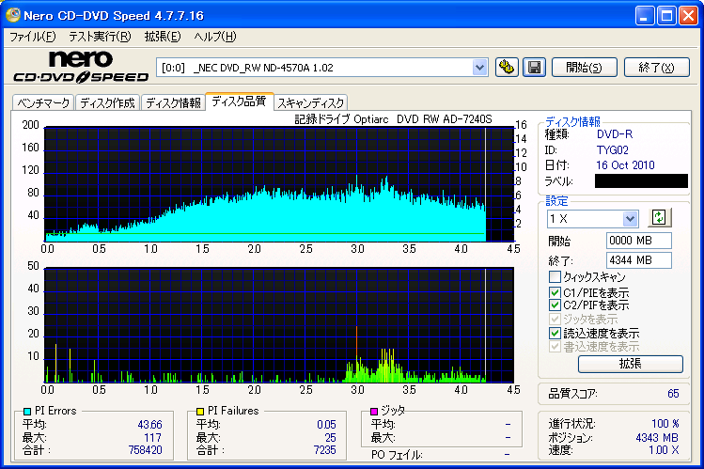
Task: Click the magenta jitter legend square
Action: click(x=374, y=411)
